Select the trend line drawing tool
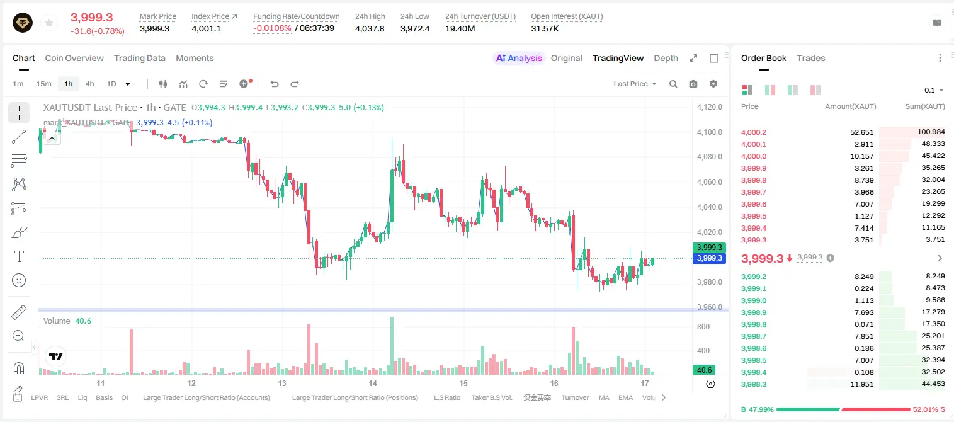 [x=19, y=137]
